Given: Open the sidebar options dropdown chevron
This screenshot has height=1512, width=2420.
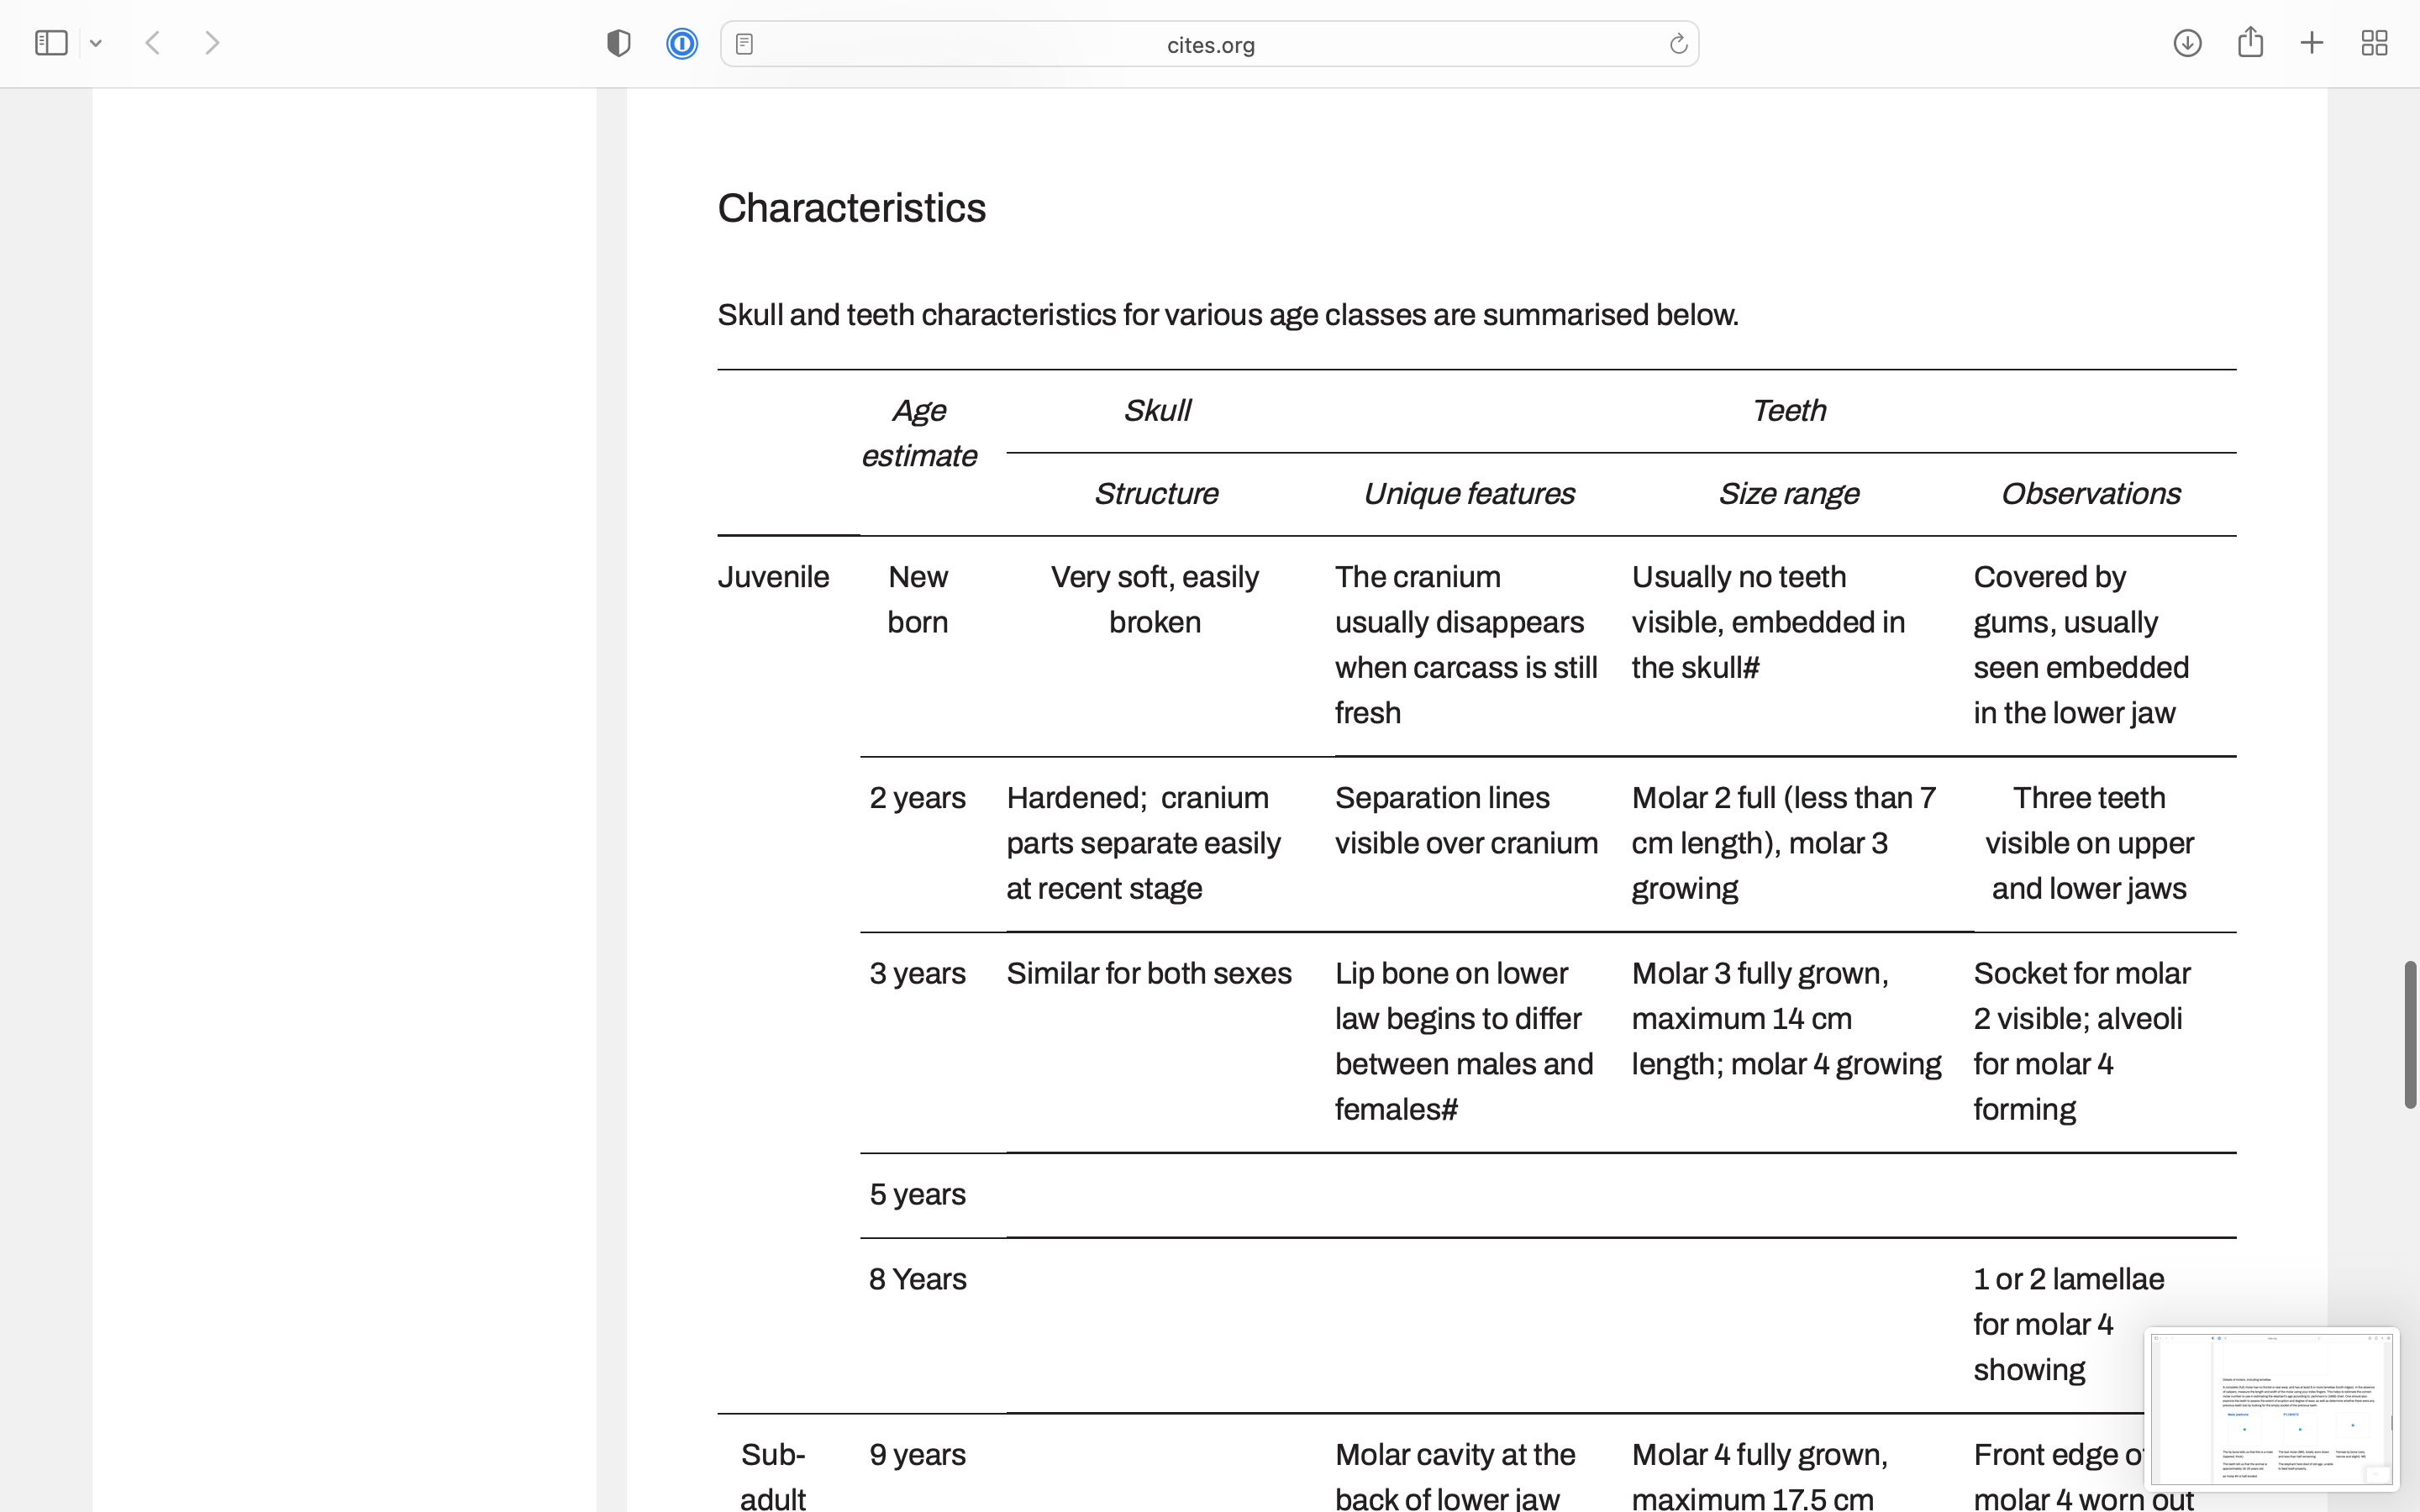Looking at the screenshot, I should tap(96, 43).
